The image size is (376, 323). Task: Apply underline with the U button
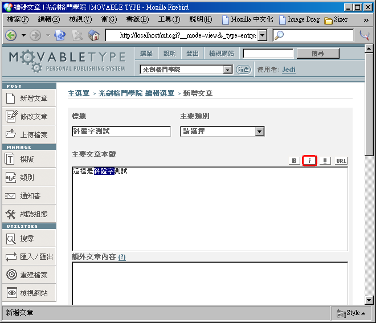tap(325, 161)
